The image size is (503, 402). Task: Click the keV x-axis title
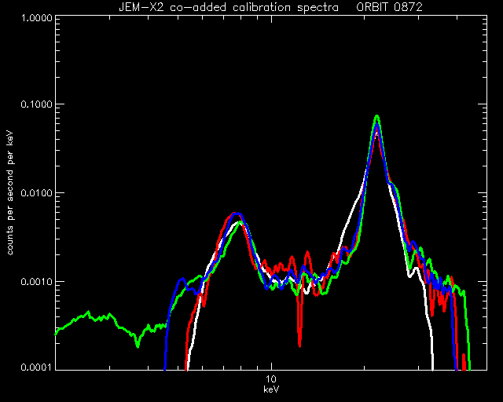(x=271, y=389)
